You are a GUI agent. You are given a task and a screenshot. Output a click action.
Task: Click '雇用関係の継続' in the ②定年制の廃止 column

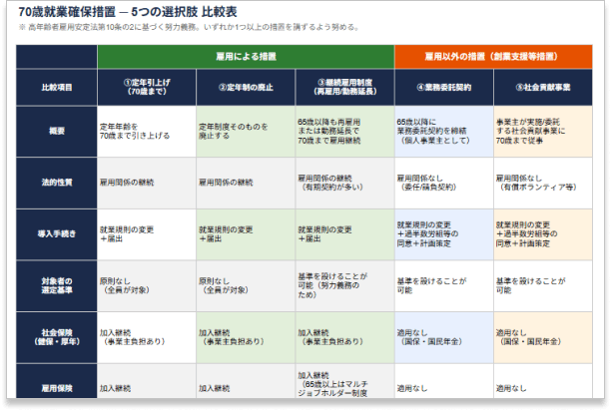(246, 183)
